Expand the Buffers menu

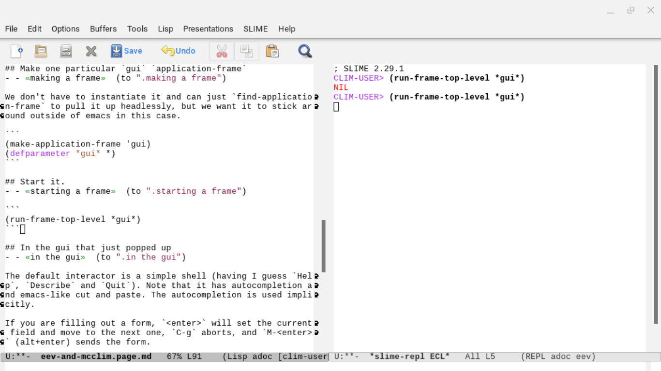click(103, 29)
